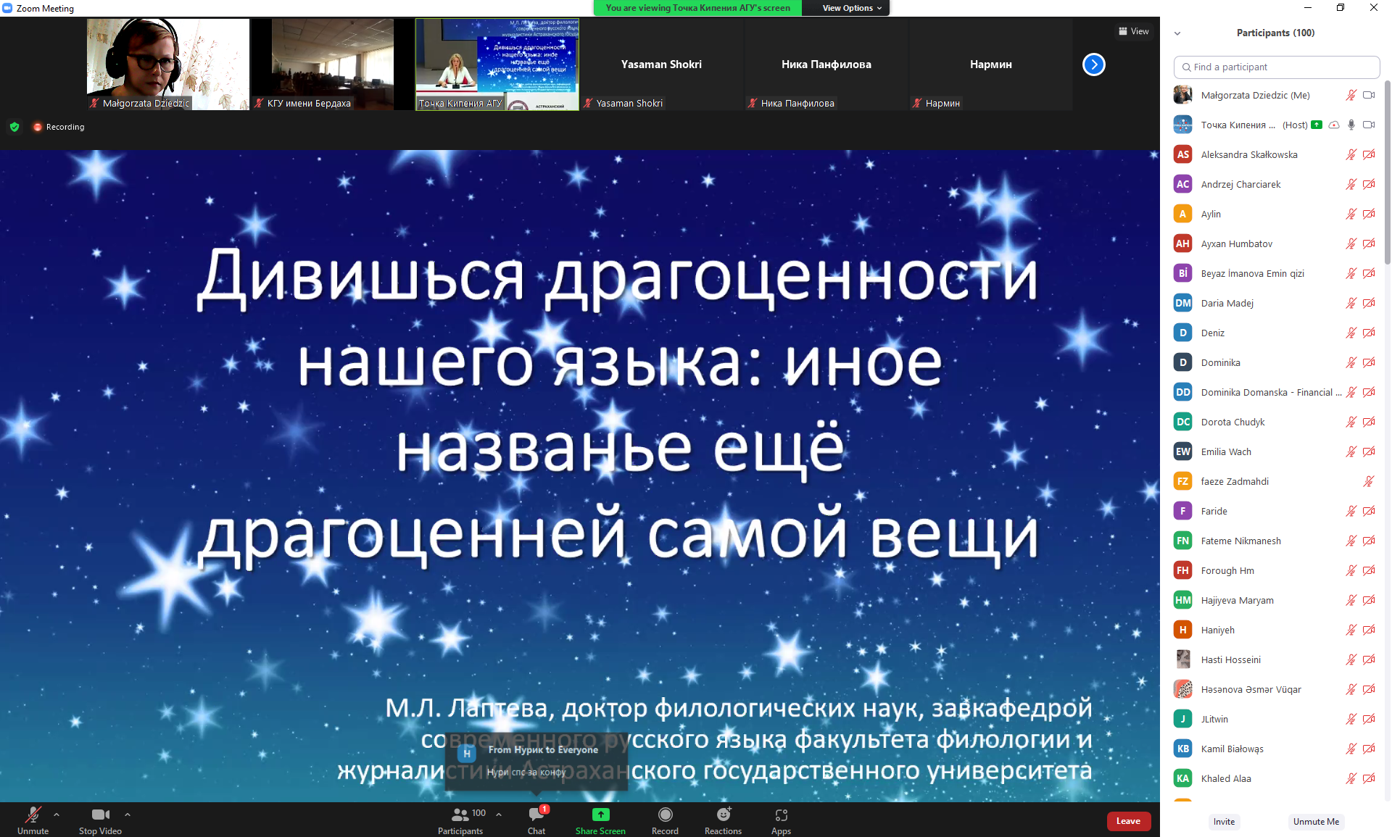
Task: Click the Invite button
Action: (1224, 821)
